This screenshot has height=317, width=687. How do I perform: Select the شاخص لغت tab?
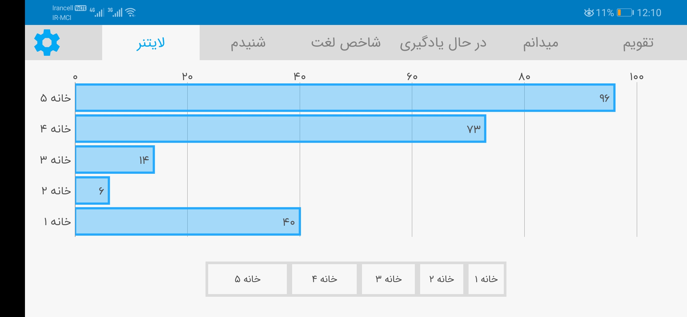point(346,43)
